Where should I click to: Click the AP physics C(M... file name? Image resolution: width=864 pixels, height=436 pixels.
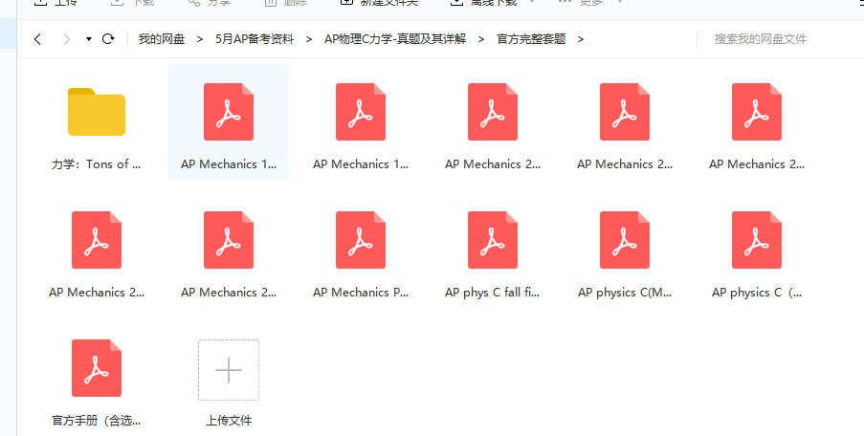point(625,293)
